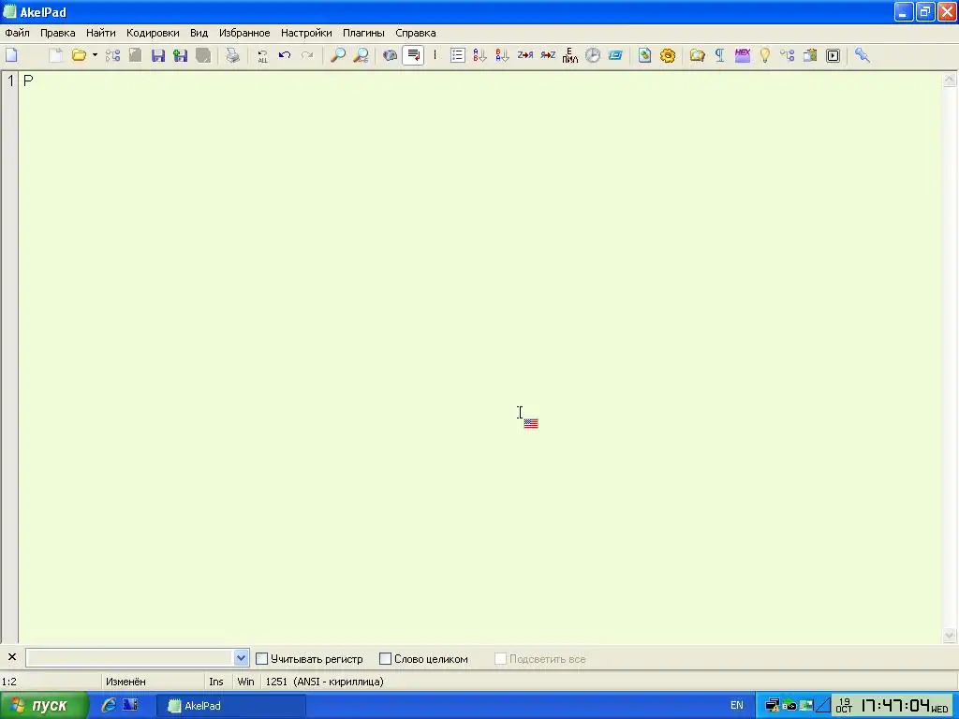Click the scroll up arrow of the editor

950,80
